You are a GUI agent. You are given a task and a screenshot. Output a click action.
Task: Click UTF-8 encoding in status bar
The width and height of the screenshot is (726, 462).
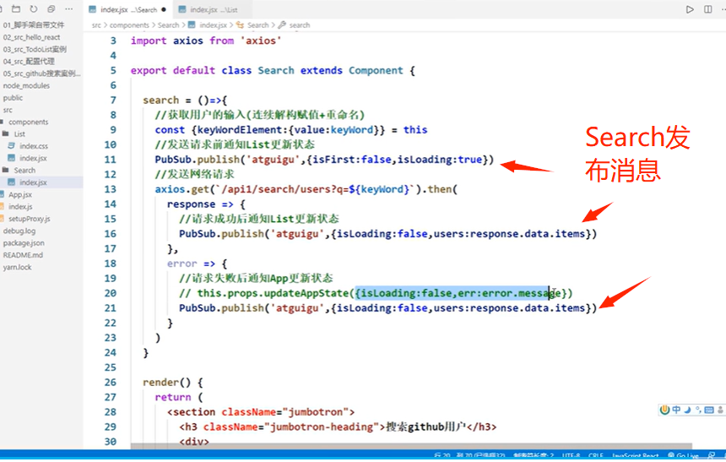click(x=571, y=456)
